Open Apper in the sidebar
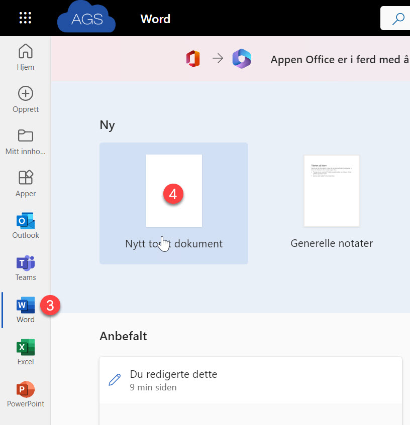This screenshot has width=410, height=425. coord(26,183)
